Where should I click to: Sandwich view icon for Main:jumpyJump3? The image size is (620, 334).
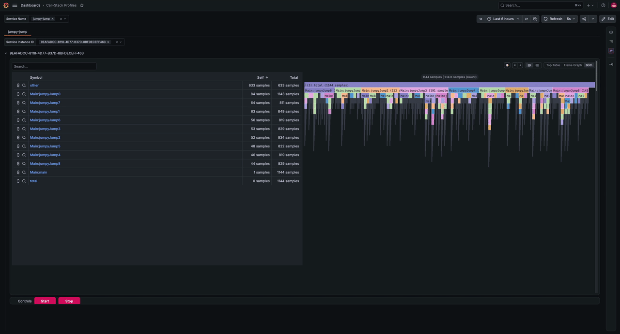pyautogui.click(x=18, y=129)
